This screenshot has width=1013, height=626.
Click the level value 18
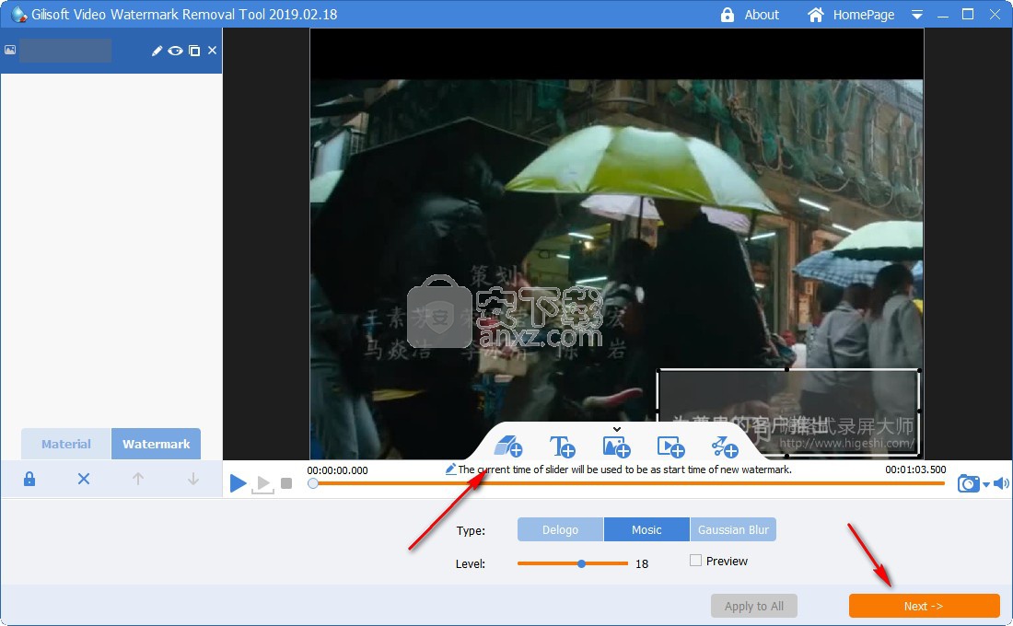point(642,564)
